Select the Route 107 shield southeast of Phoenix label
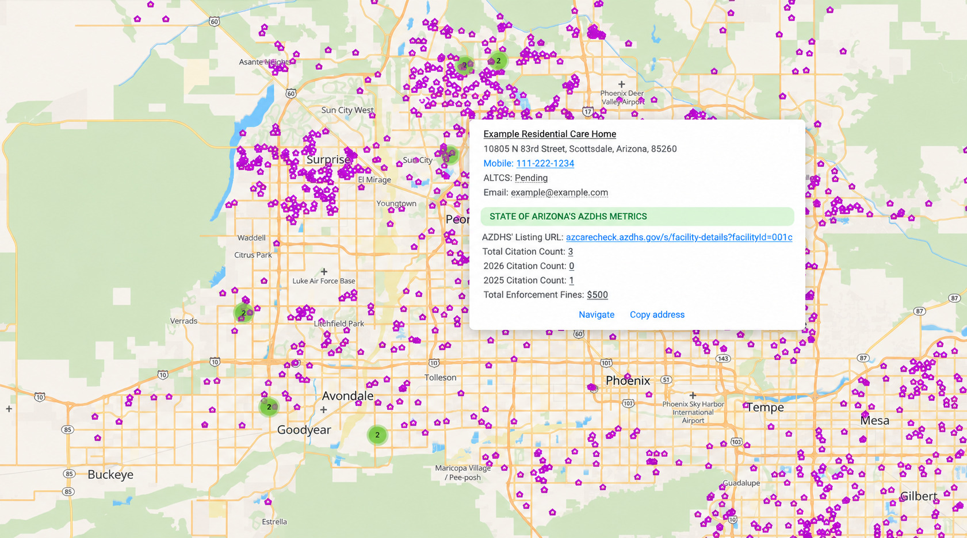Image resolution: width=967 pixels, height=538 pixels. [628, 403]
